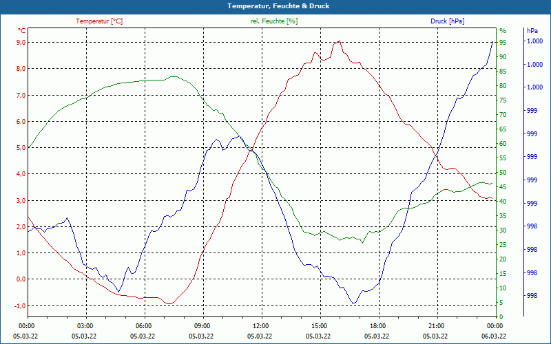The height and width of the screenshot is (344, 551).
Task: Click the 9,0 tick on the temperature axis
Action: tap(21, 43)
